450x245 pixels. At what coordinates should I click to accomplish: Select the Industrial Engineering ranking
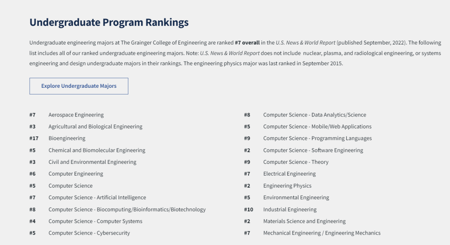pyautogui.click(x=290, y=210)
